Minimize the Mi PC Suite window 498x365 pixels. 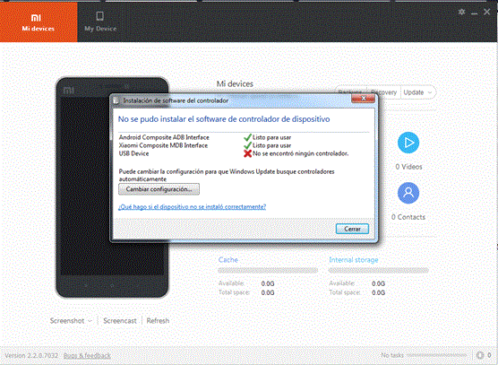tap(475, 13)
